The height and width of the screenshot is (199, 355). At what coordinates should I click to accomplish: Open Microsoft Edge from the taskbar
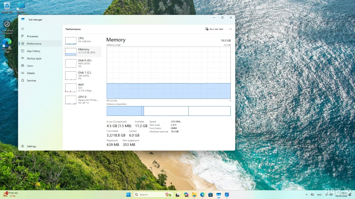pos(202,195)
